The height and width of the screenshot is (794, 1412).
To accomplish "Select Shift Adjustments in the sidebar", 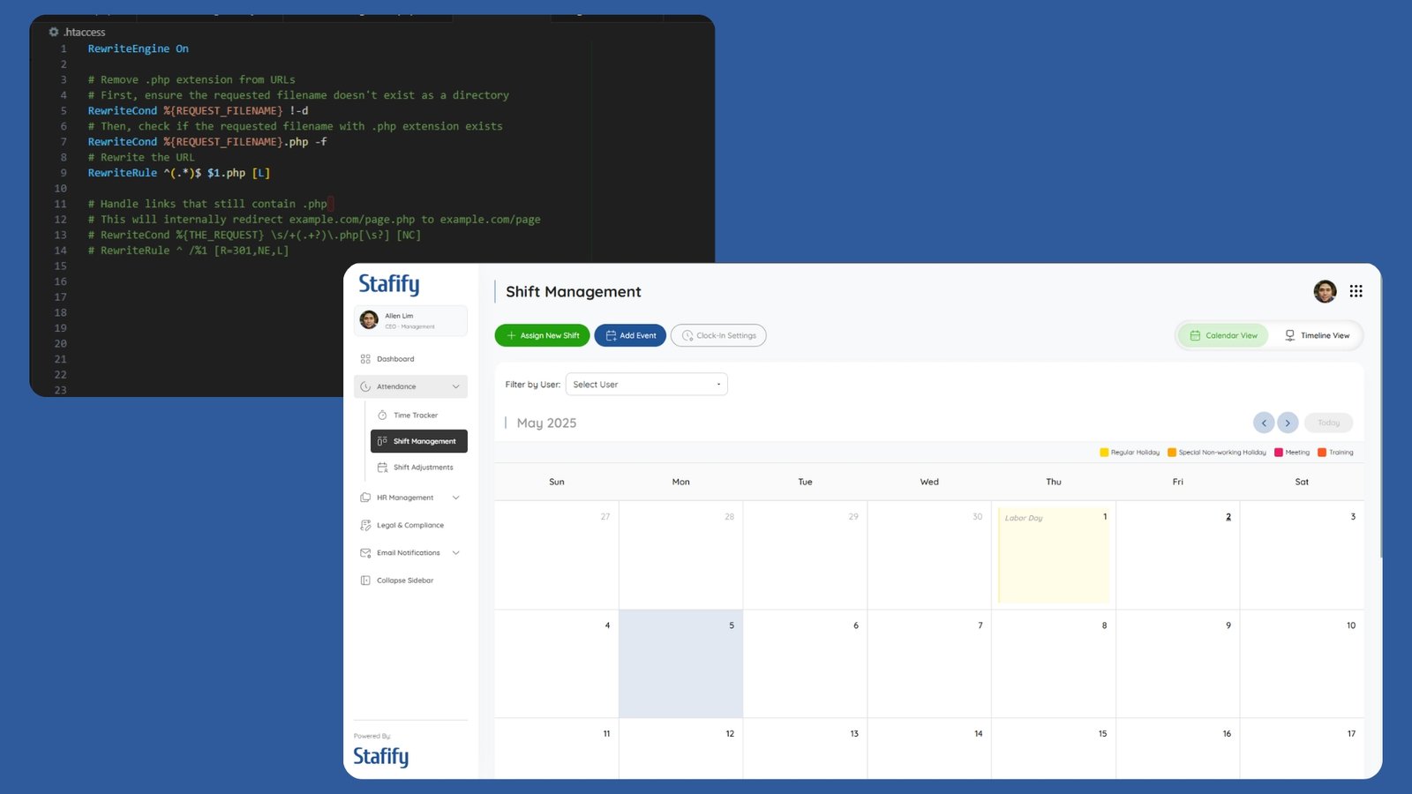I will tap(422, 468).
